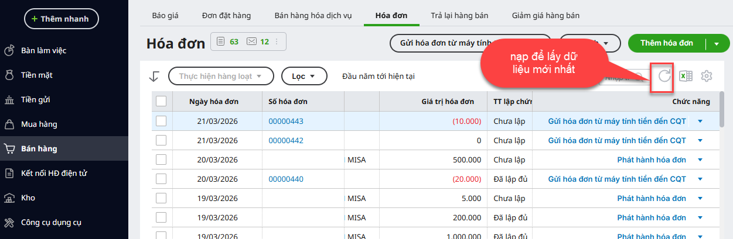This screenshot has width=733, height=239.
Task: Switch to the Báo giá tab
Action: (165, 15)
